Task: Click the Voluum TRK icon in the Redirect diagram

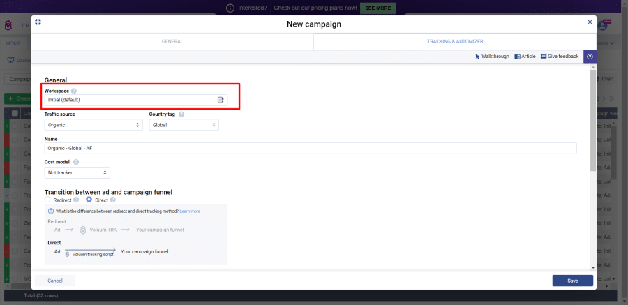Action: click(83, 230)
